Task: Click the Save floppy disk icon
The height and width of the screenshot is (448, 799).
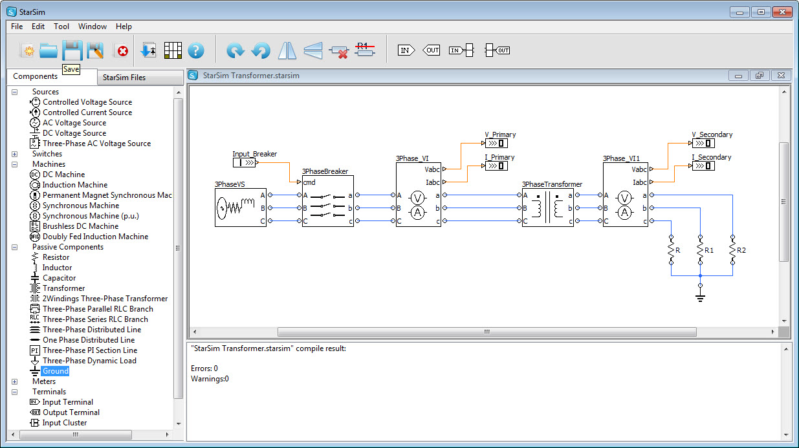Action: 71,50
